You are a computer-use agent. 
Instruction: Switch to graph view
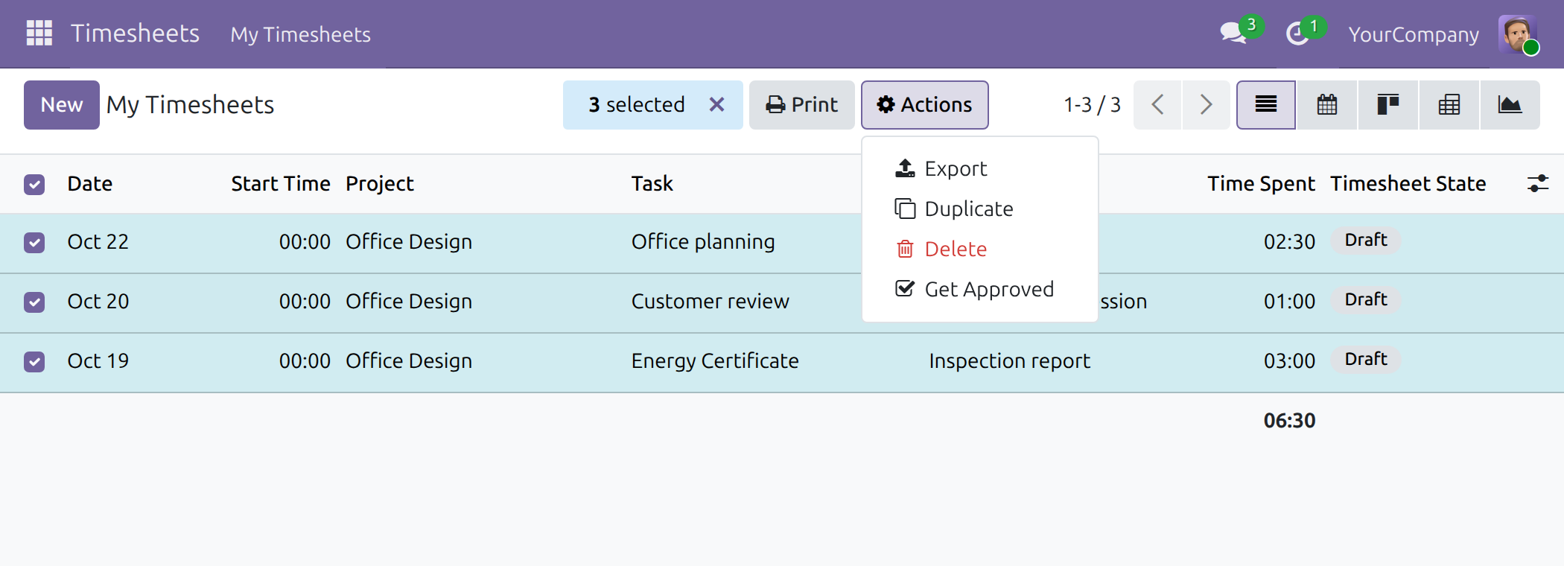click(1510, 105)
